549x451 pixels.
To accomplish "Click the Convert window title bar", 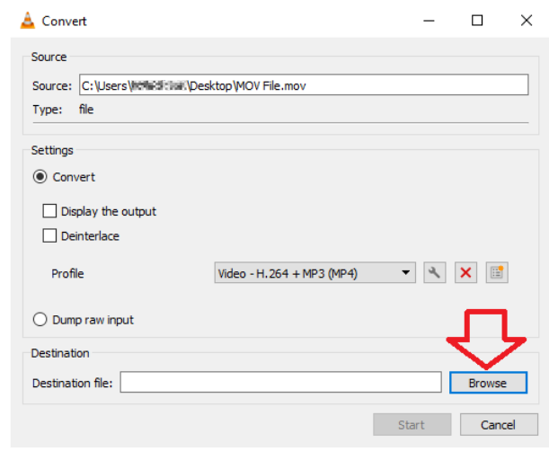I will coord(225,21).
